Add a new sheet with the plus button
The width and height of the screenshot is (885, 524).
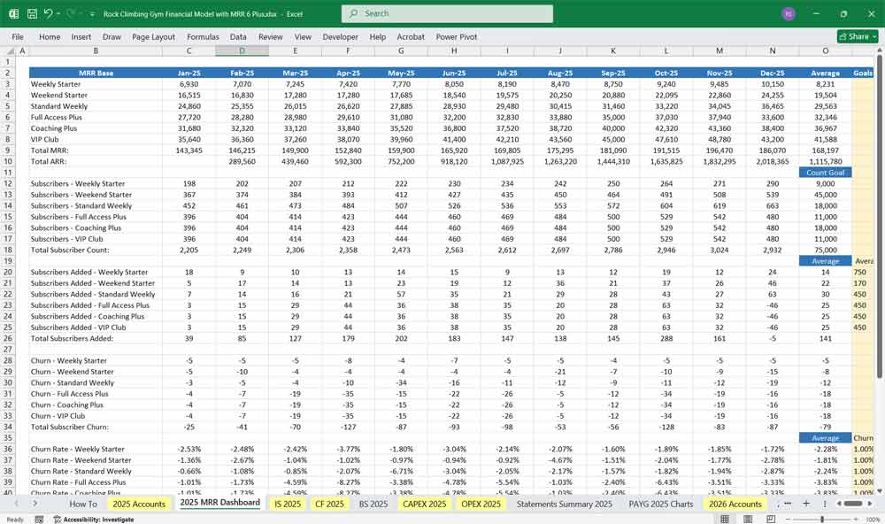click(x=806, y=502)
